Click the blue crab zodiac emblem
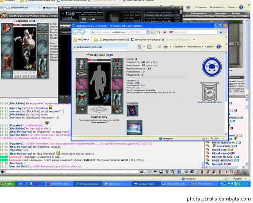 click(x=212, y=67)
